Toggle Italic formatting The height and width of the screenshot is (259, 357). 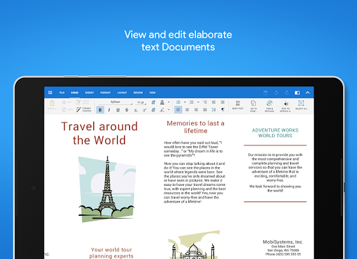click(109, 110)
